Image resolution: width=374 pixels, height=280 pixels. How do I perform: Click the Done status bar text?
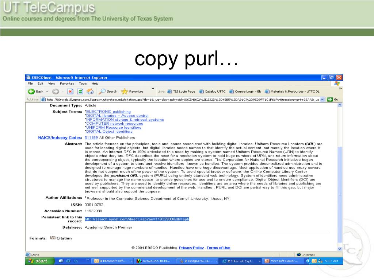(x=35, y=254)
